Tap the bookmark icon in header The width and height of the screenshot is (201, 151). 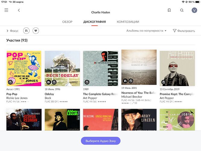point(169,10)
